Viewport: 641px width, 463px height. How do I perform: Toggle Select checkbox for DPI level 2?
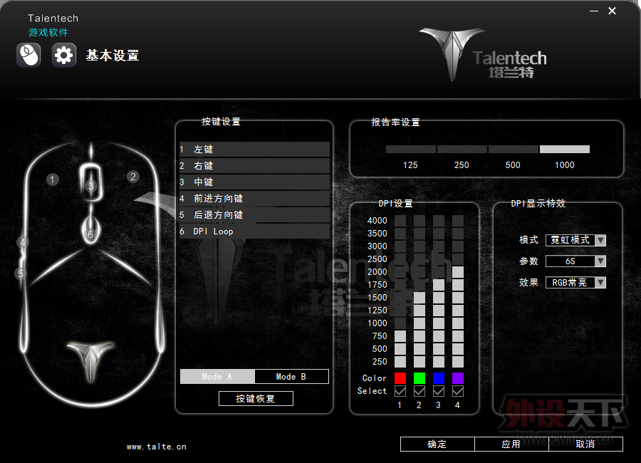[x=419, y=391]
